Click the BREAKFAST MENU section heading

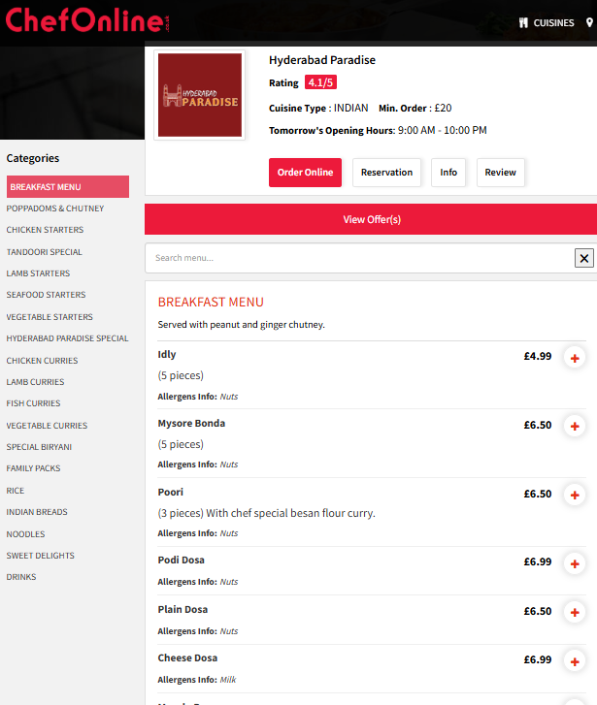[211, 302]
